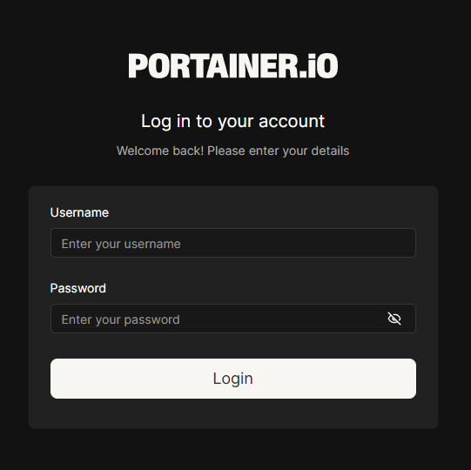Screen dimensions: 471x470
Task: Select the Username label
Action: click(x=79, y=212)
